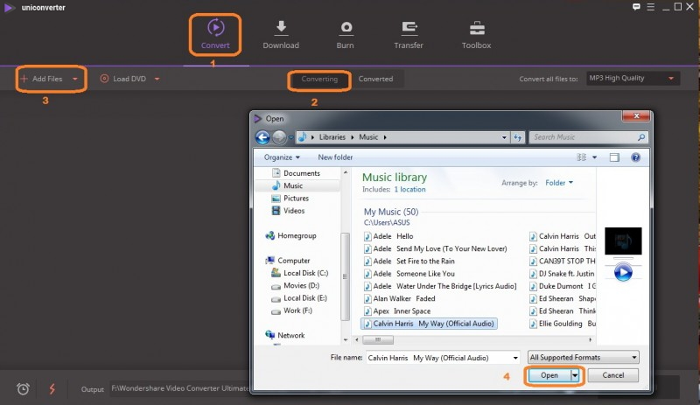Screen dimensions: 700x405
Task: Click the Search Music field
Action: click(588, 137)
